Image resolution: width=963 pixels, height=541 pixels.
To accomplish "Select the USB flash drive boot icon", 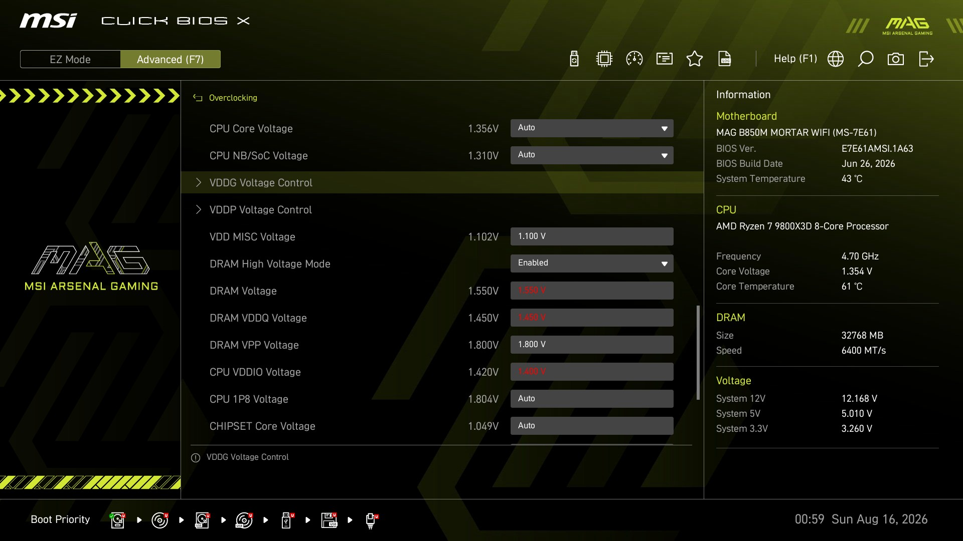I will click(x=287, y=520).
